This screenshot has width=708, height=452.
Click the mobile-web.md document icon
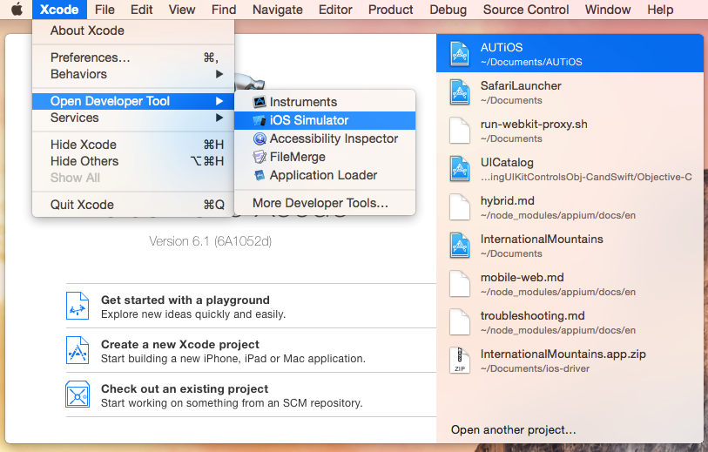pyautogui.click(x=460, y=284)
